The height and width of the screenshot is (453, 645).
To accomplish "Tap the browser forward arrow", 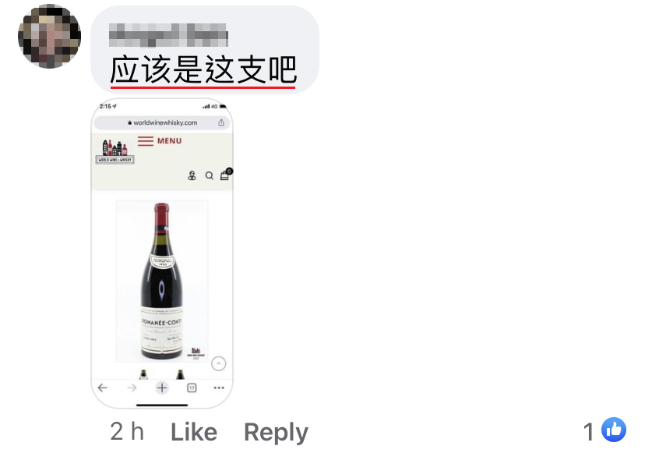I will point(132,388).
